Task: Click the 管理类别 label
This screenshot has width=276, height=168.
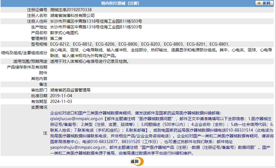Action: tap(39, 39)
